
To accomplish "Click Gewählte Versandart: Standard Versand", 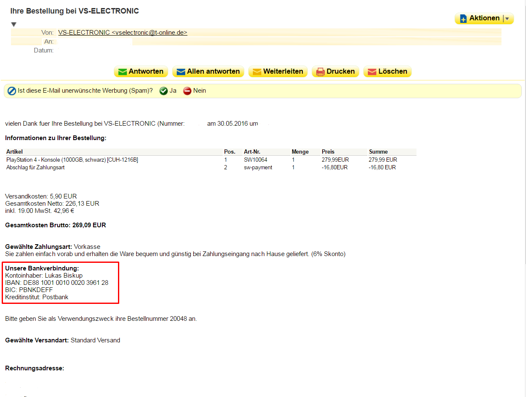I will click(63, 340).
